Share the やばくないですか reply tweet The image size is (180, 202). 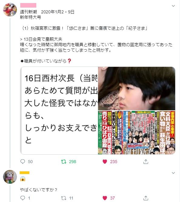[146, 198]
